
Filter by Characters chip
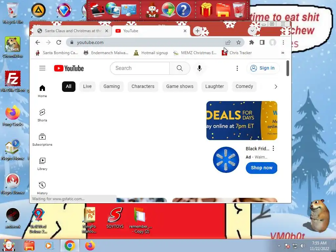coord(143,86)
